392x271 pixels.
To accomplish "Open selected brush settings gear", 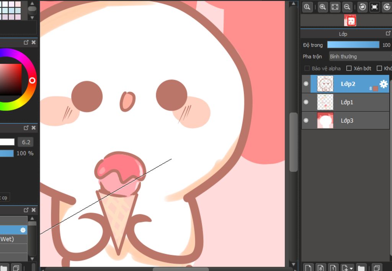I will [23, 230].
